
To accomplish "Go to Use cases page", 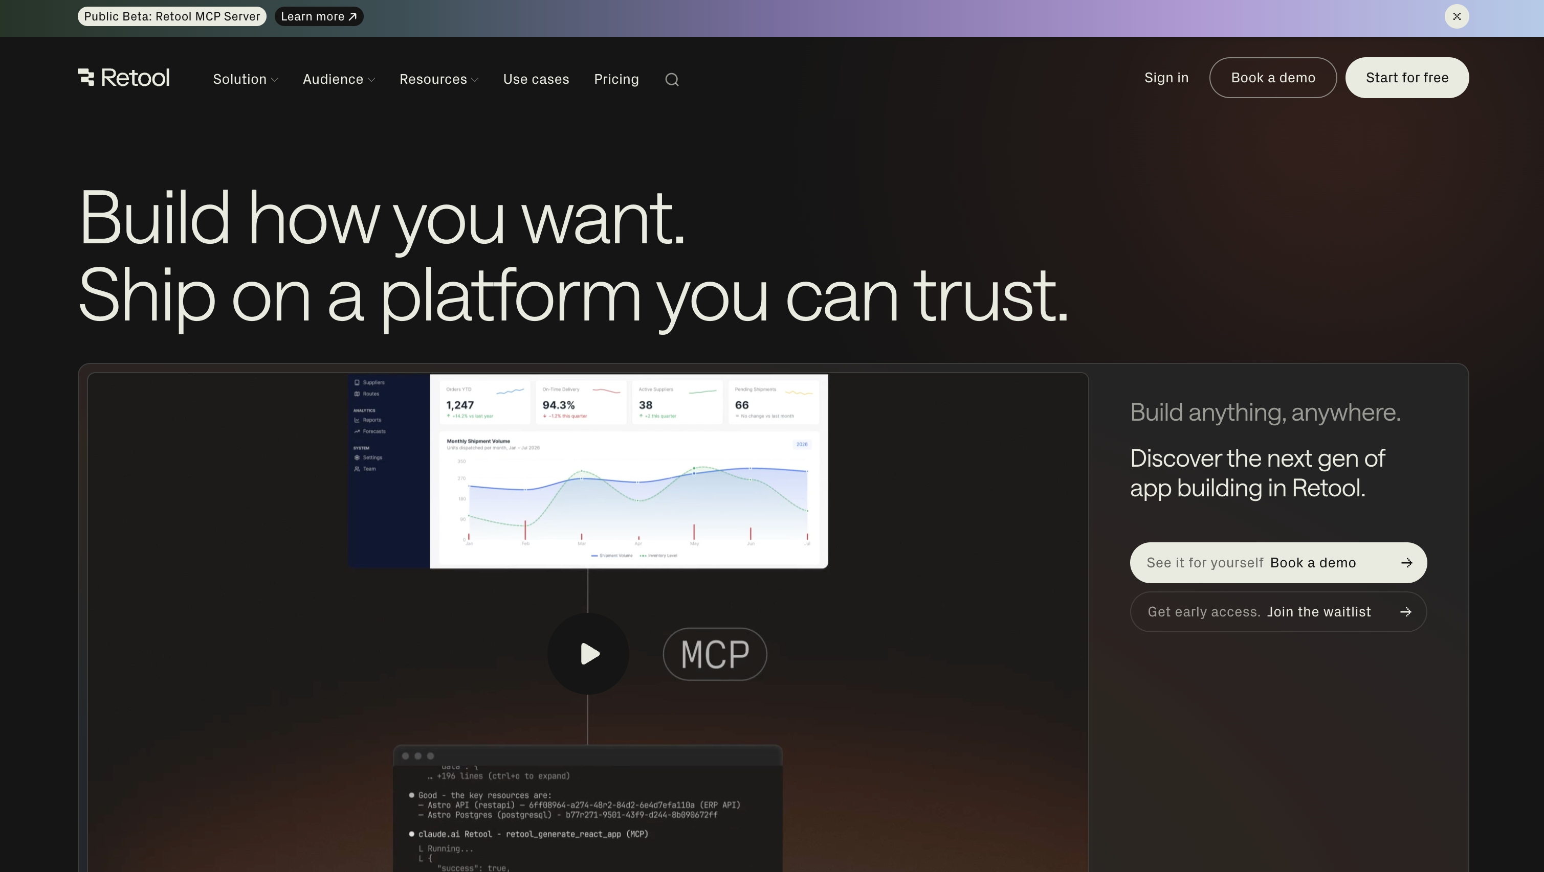I will tap(536, 79).
